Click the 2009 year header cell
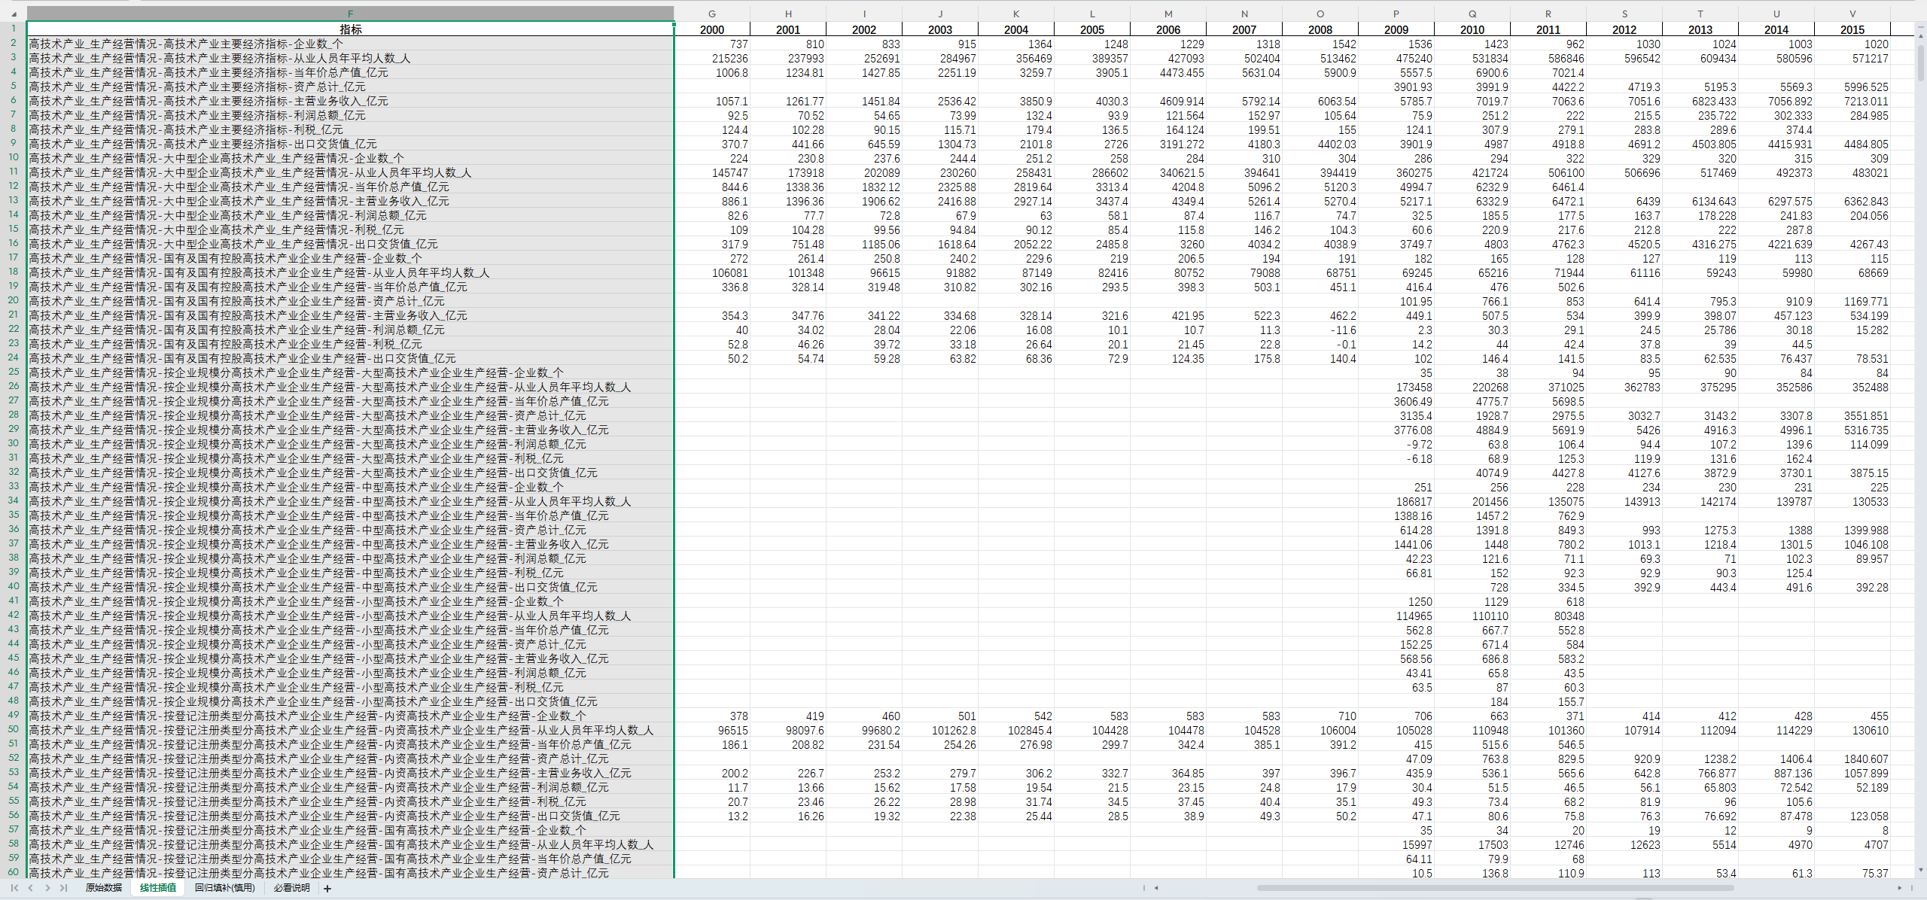The image size is (1927, 900). point(1396,29)
